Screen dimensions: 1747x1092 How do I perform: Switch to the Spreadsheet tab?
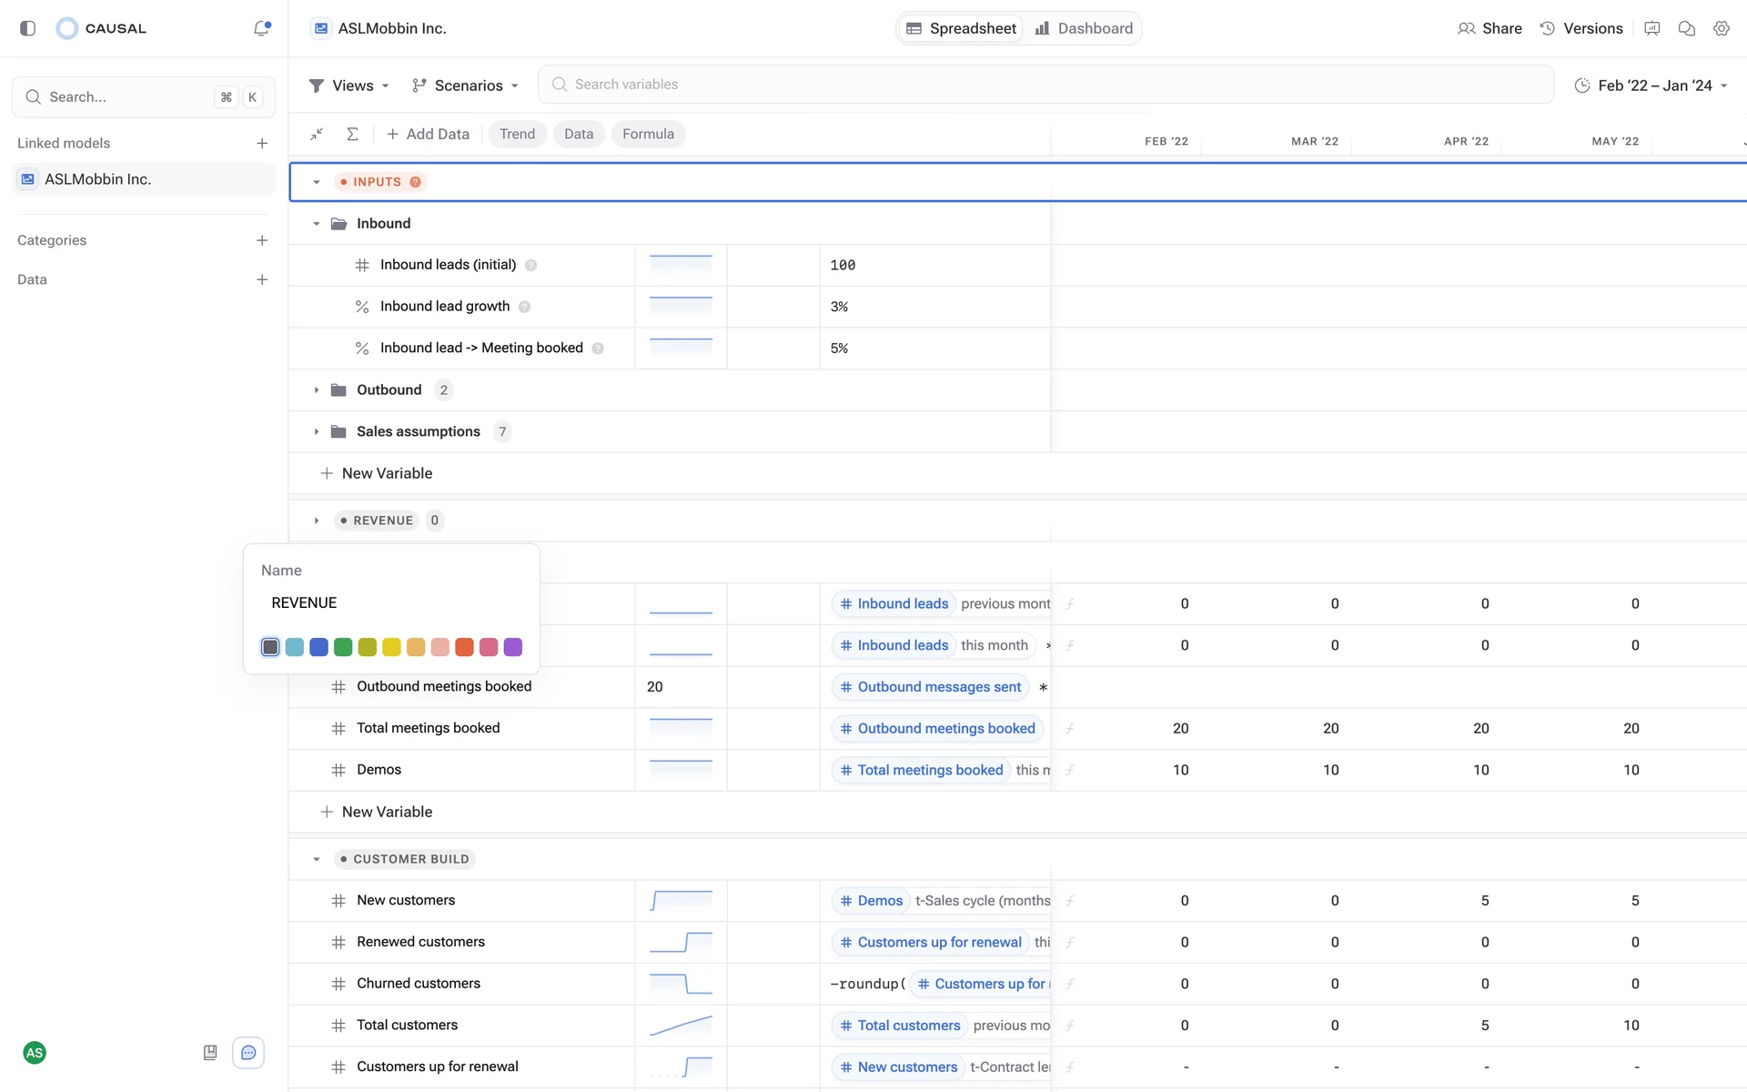961,28
